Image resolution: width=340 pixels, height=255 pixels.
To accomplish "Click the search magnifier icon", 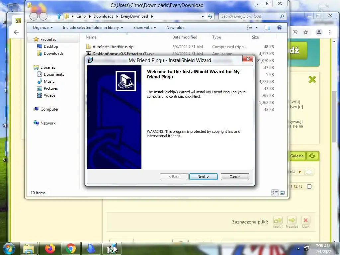I will (x=282, y=16).
